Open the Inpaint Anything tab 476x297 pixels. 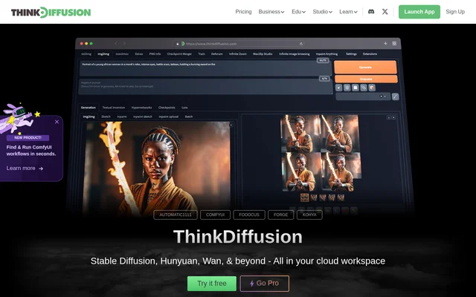pyautogui.click(x=327, y=54)
